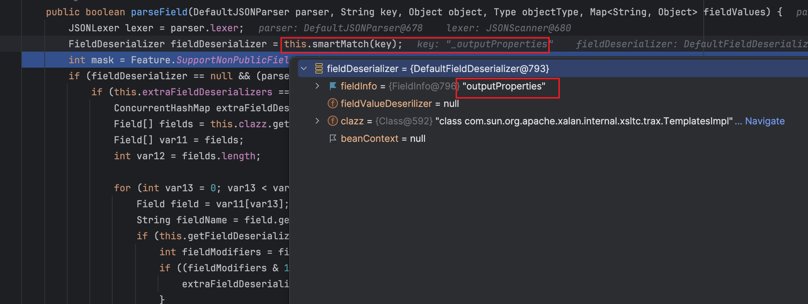The height and width of the screenshot is (304, 808).
Task: Select the TemplatesImpl class value text
Action: [x=584, y=121]
